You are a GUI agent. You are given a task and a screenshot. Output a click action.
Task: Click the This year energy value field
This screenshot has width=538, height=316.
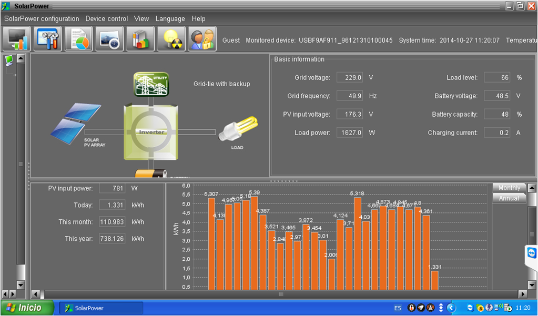tap(112, 239)
